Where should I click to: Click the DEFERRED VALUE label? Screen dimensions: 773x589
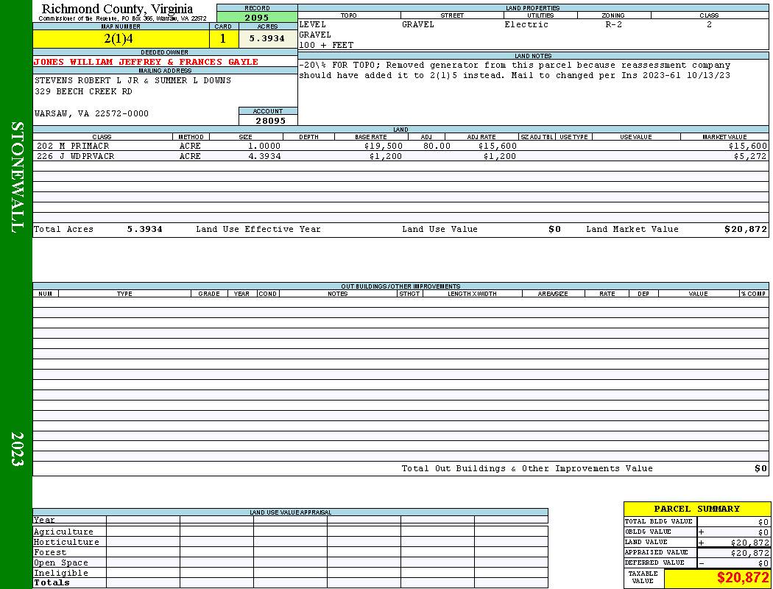click(x=654, y=563)
